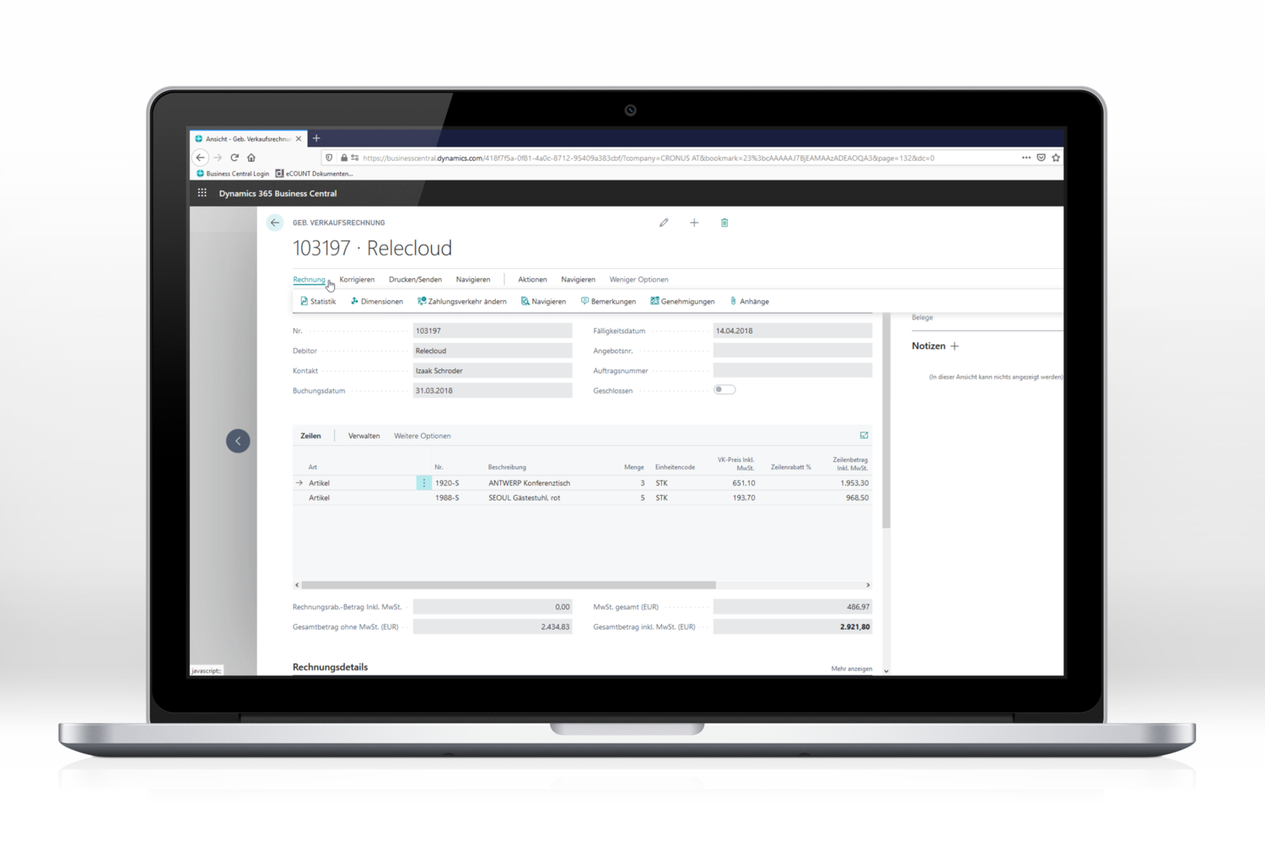1265x843 pixels.
Task: Click Zahlungsverkehr ändern
Action: [462, 301]
